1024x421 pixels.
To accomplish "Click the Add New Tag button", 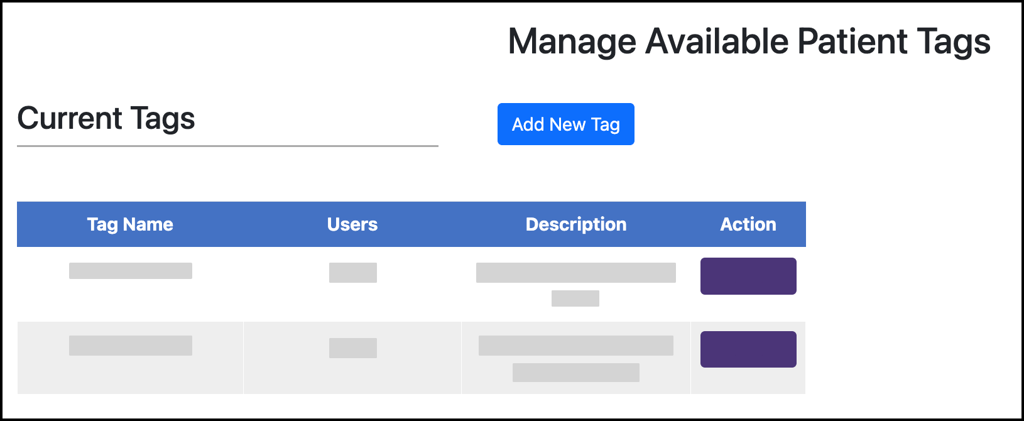I will [565, 124].
